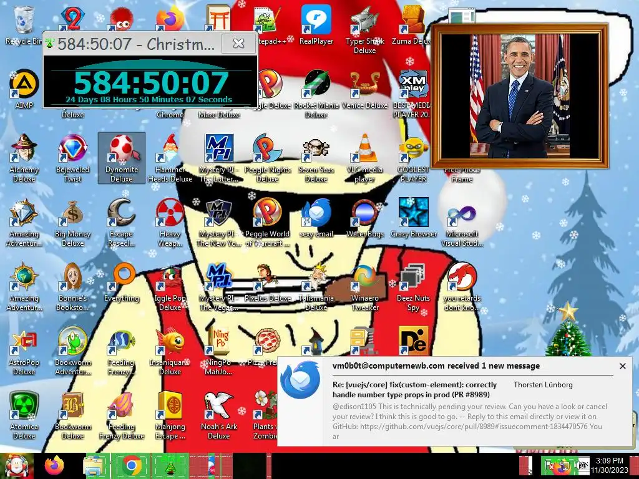Open Pixelus Deluxe shortcut
Screen dimensions: 639x479
pos(267,284)
